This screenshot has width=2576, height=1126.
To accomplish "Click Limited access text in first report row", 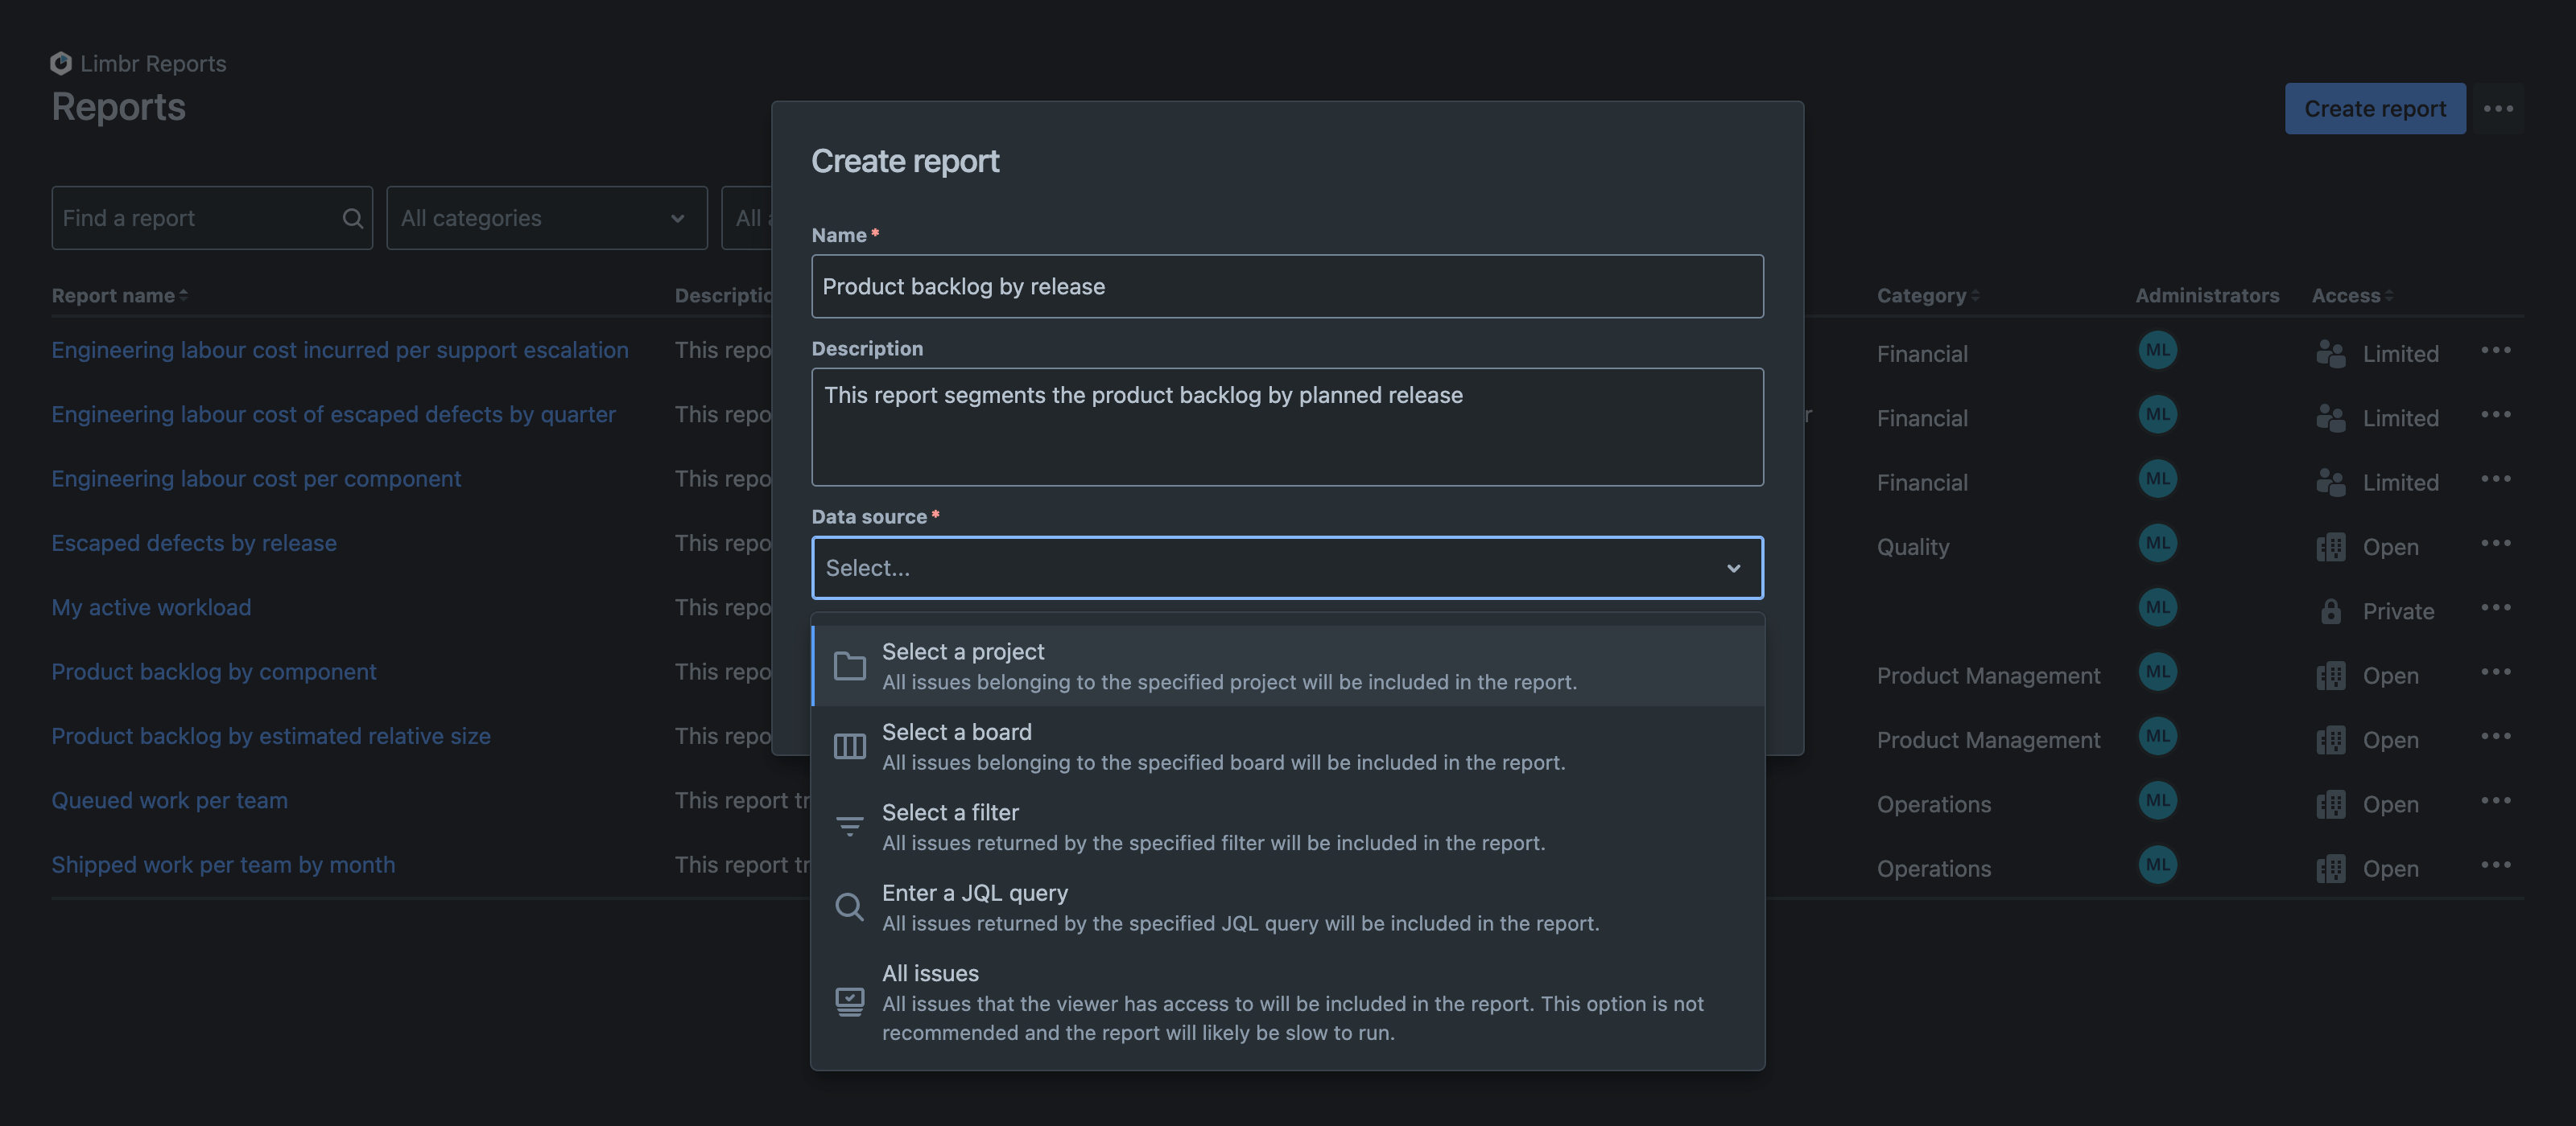I will [x=2400, y=354].
